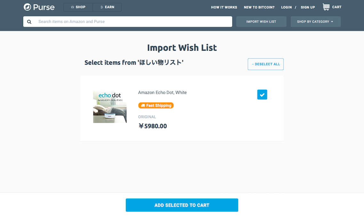Uncheck the Amazon Echo Dot checkbox
The image size is (364, 218).
[262, 94]
